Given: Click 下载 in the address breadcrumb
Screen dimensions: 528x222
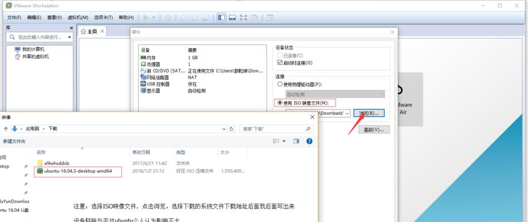Looking at the screenshot, I should 53,129.
